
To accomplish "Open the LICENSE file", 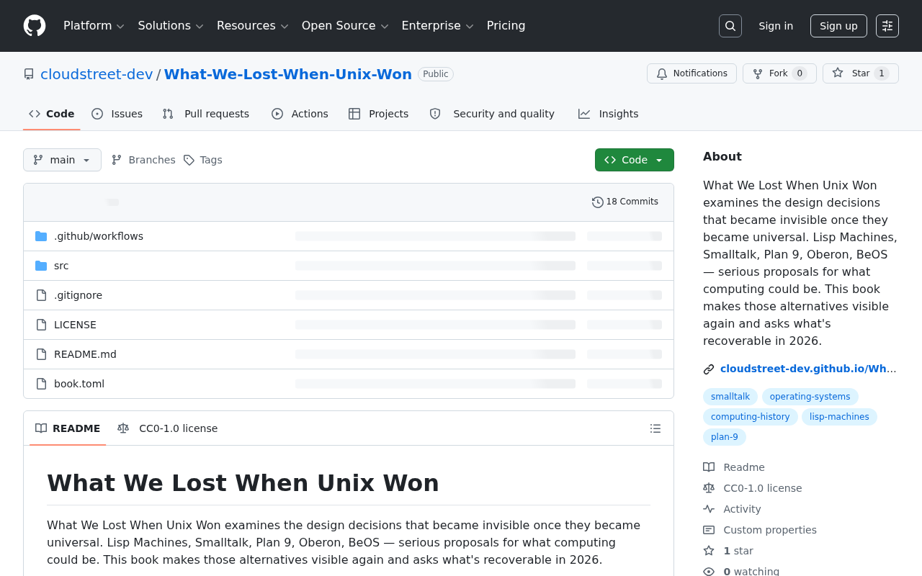I will pyautogui.click(x=75, y=325).
